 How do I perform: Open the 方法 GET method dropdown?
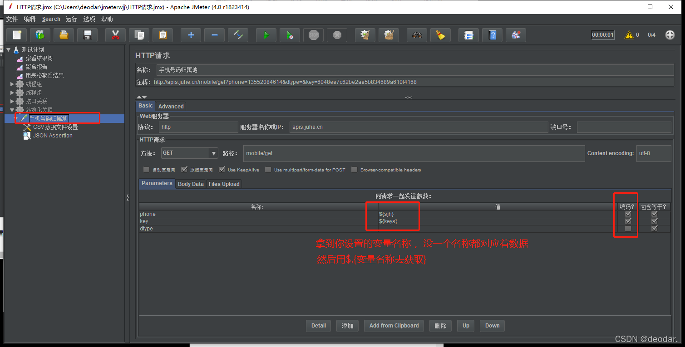coord(214,153)
